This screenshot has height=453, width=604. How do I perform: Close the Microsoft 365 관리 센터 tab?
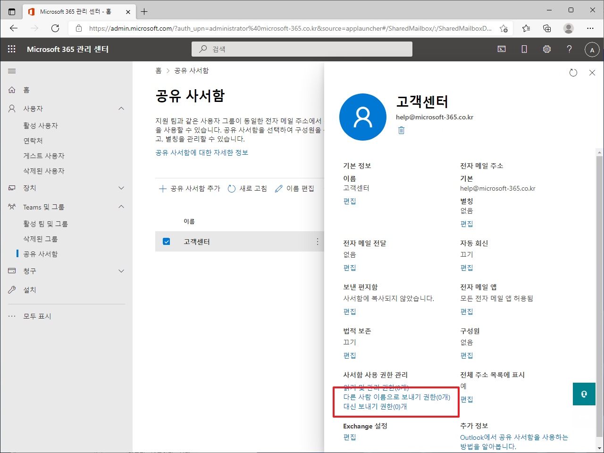[x=128, y=12]
